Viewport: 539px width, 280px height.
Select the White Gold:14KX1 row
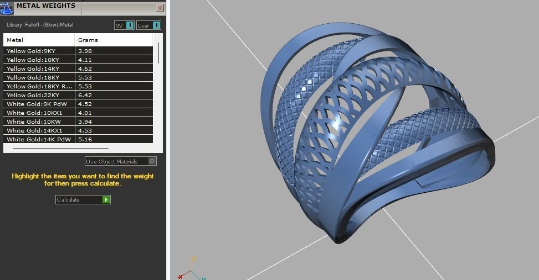pyautogui.click(x=78, y=130)
